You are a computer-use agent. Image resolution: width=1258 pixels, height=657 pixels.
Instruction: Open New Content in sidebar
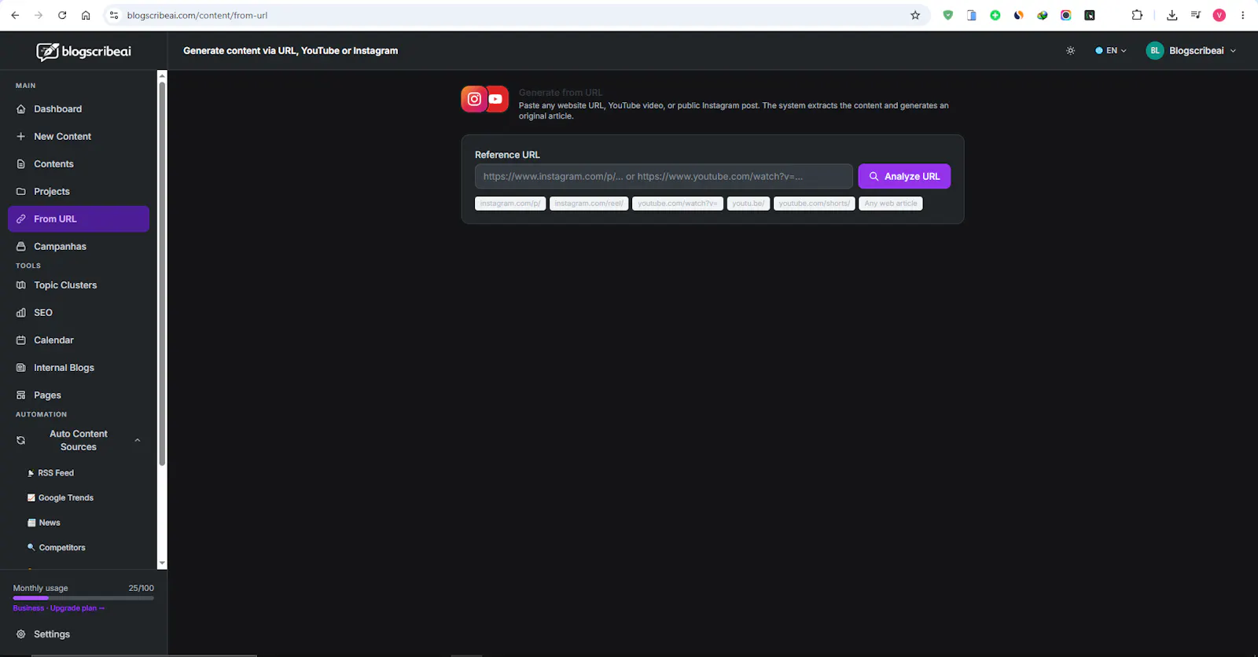[79, 137]
